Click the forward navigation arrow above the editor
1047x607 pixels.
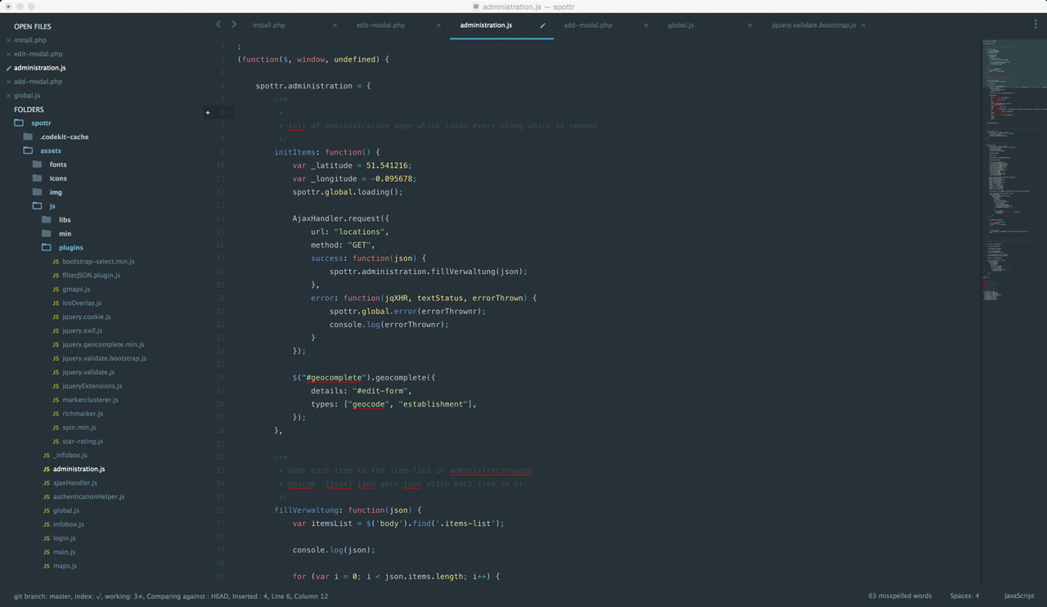click(x=234, y=25)
